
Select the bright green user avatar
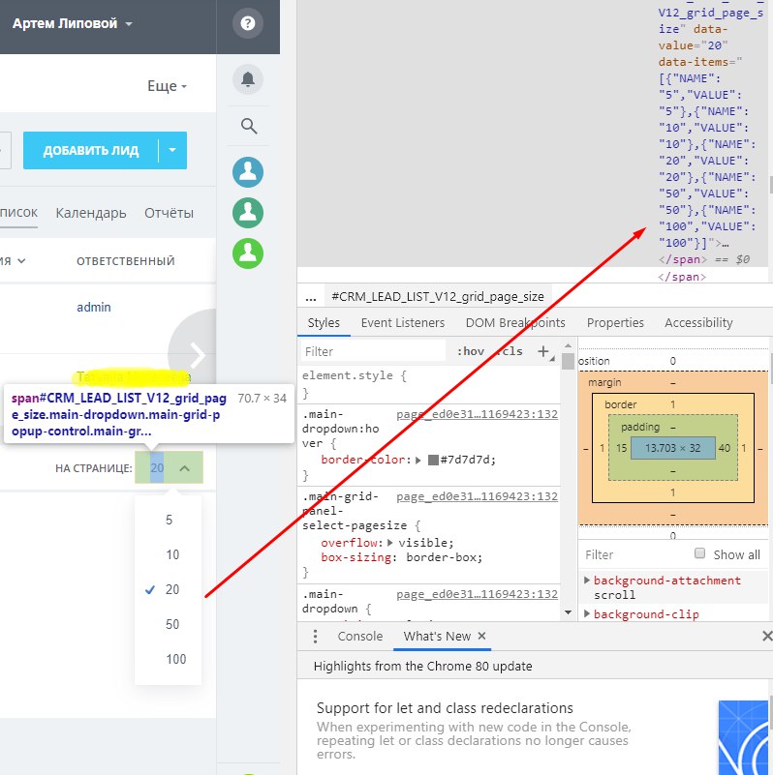pyautogui.click(x=248, y=253)
